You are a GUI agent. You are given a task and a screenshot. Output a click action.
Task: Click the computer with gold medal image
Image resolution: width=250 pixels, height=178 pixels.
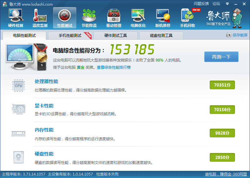pos(27,57)
